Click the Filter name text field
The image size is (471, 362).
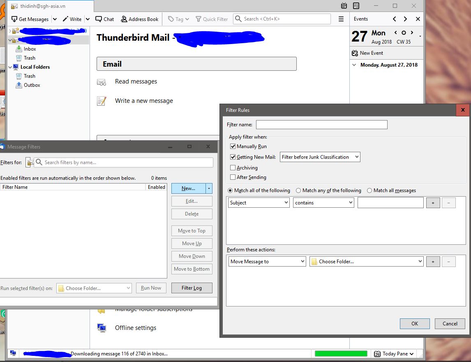[322, 125]
